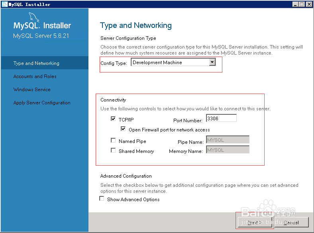This screenshot has height=233, width=314.
Task: Click the Pipe Name field
Action: click(x=228, y=140)
